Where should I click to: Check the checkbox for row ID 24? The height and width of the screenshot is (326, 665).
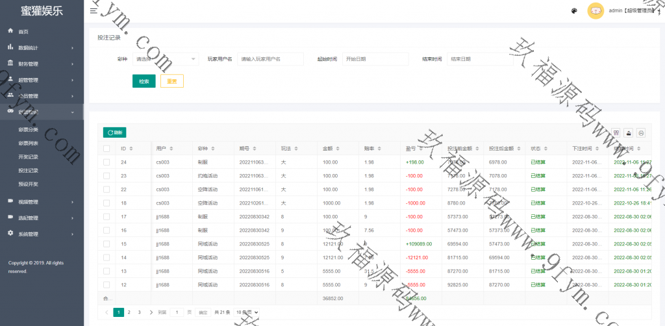107,162
